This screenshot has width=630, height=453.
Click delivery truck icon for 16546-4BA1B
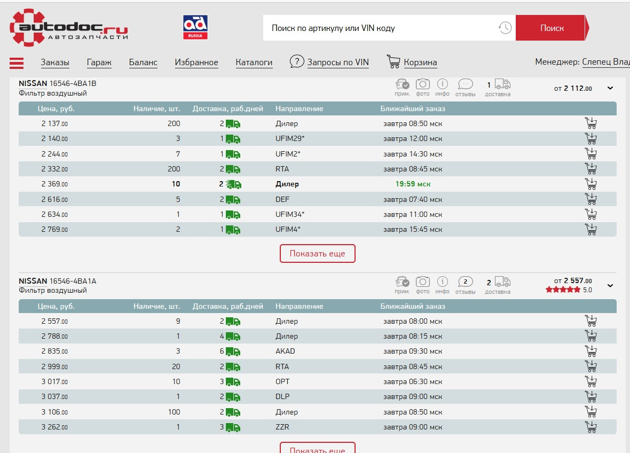[x=502, y=84]
